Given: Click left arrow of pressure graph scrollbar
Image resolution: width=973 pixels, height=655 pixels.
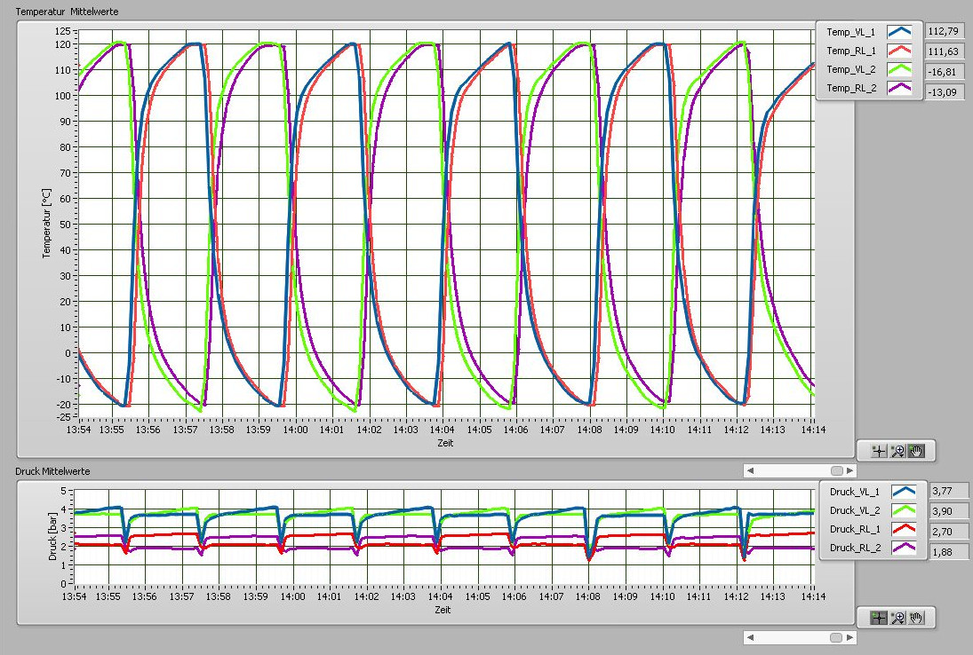Looking at the screenshot, I should tap(750, 637).
